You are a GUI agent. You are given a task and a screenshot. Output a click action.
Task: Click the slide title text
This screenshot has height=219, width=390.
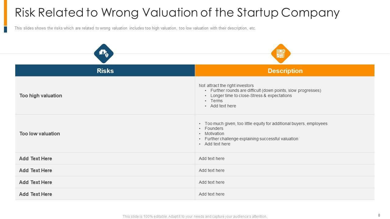177,13
